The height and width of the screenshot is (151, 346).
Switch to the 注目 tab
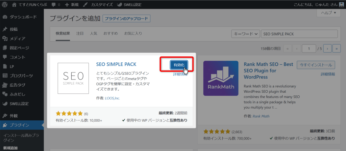[80, 33]
